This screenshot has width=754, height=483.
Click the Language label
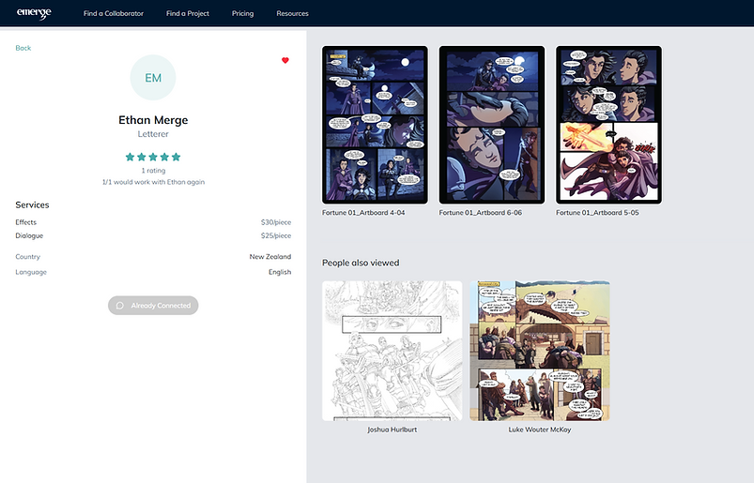(31, 272)
